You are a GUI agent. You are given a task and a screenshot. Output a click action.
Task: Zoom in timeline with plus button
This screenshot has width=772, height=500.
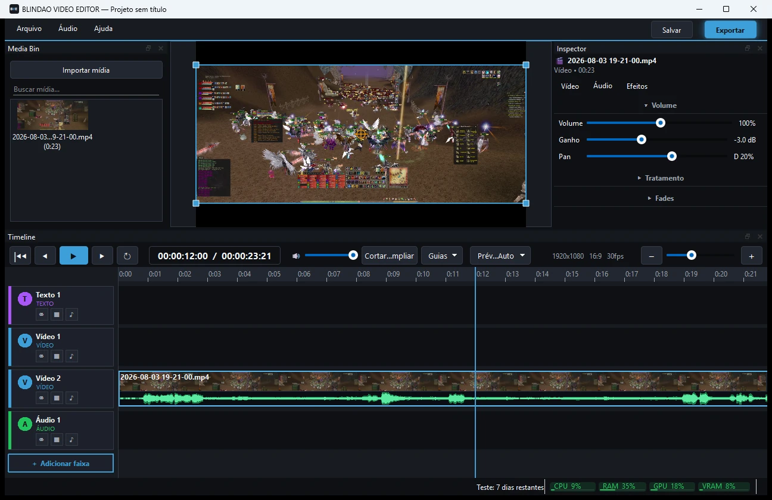pos(752,256)
